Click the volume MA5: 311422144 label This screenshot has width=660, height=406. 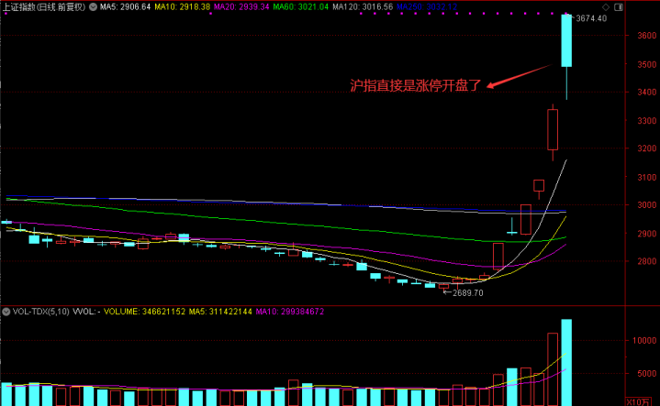[x=220, y=312]
